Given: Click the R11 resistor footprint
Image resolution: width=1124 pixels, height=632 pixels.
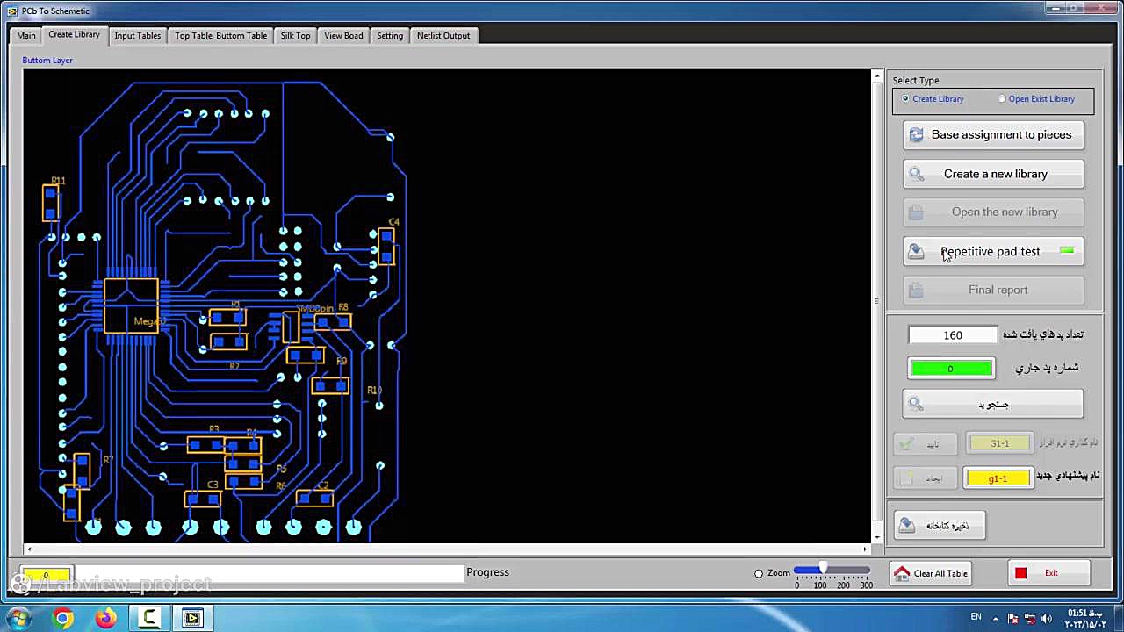Looking at the screenshot, I should tap(50, 202).
